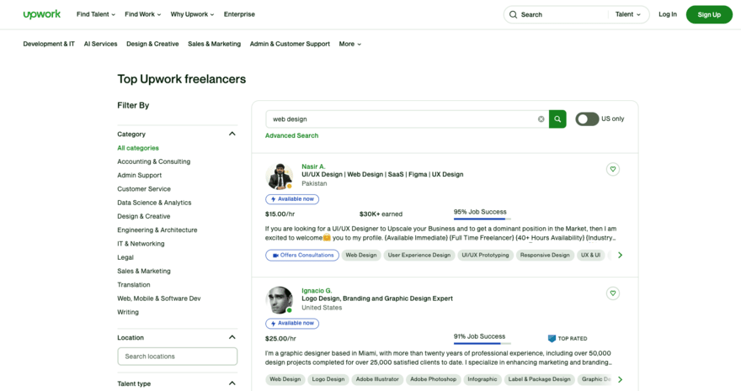Open the Advanced Search link
The width and height of the screenshot is (741, 391).
tap(291, 135)
